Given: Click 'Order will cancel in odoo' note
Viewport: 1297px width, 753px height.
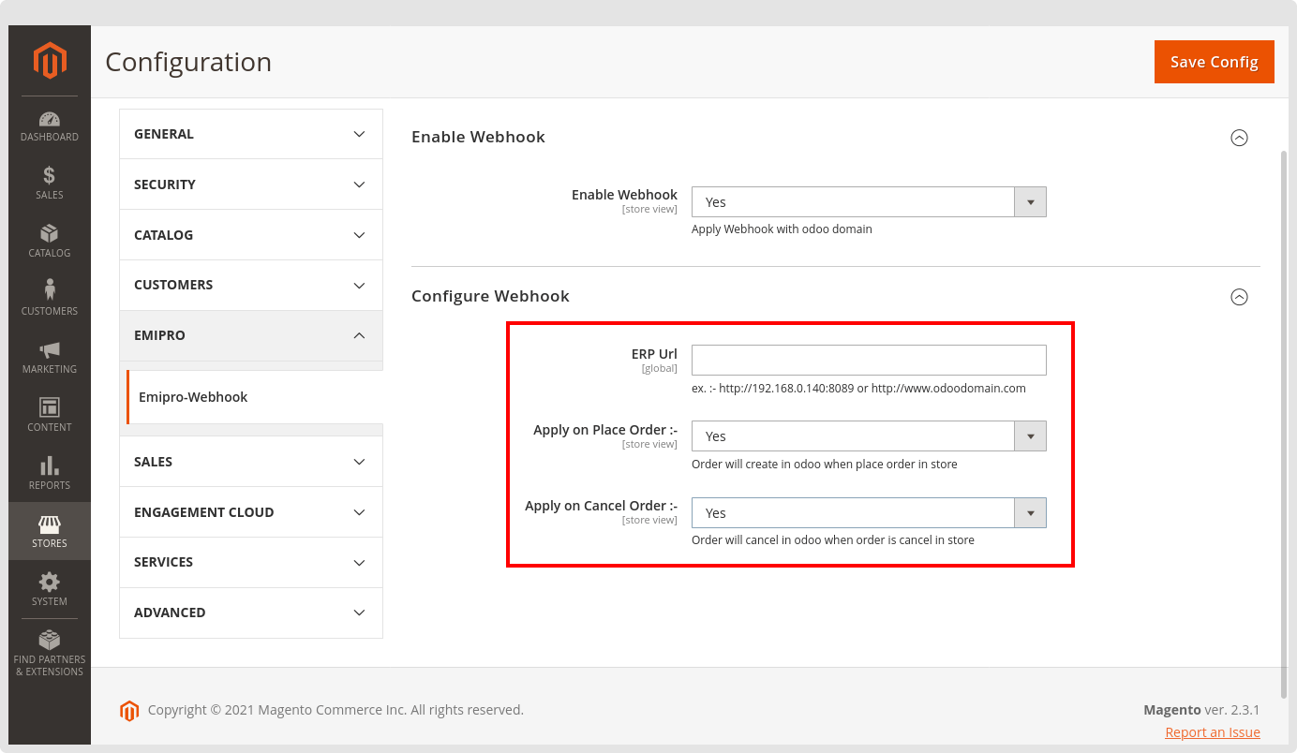Looking at the screenshot, I should tap(833, 540).
